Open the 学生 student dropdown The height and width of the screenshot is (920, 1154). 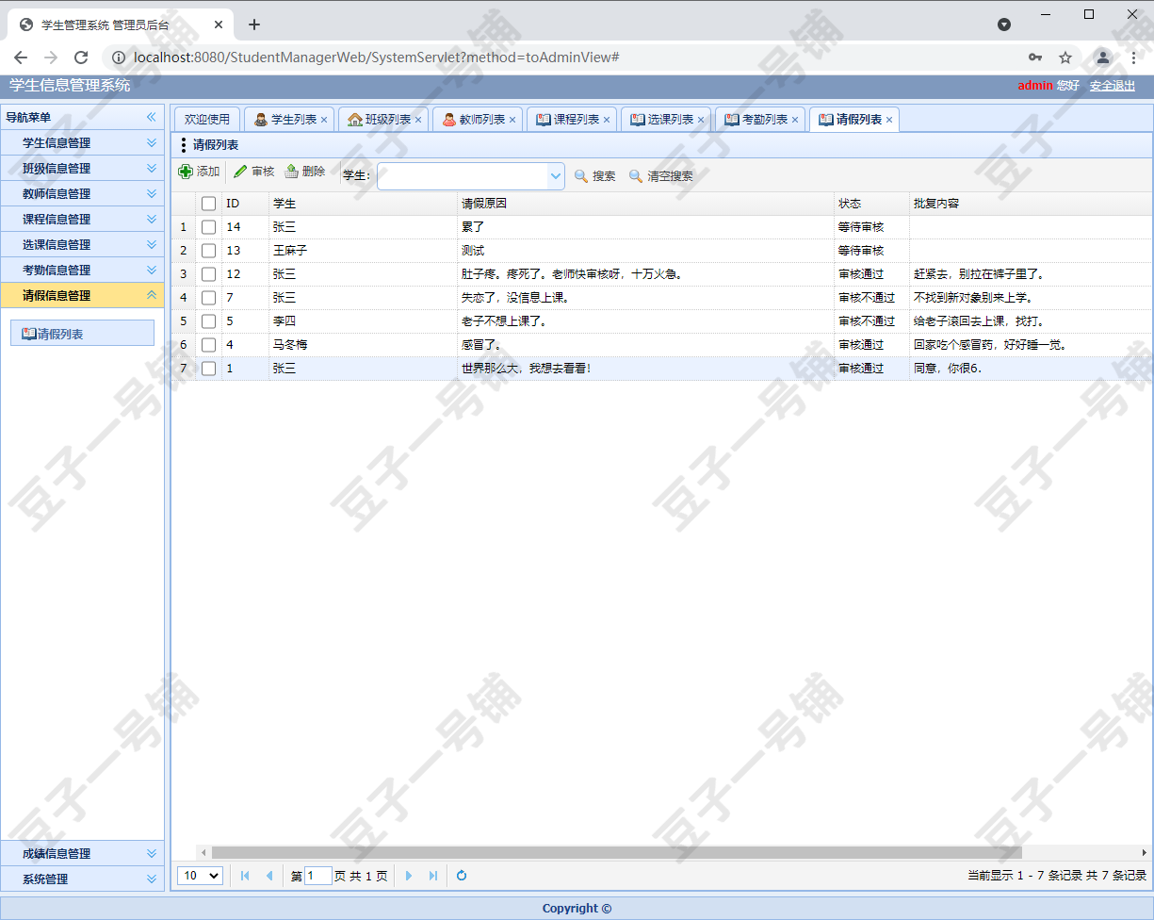[x=555, y=175]
